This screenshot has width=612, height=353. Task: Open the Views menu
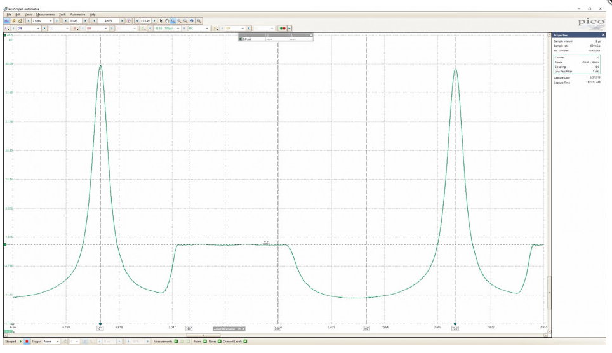pyautogui.click(x=28, y=15)
